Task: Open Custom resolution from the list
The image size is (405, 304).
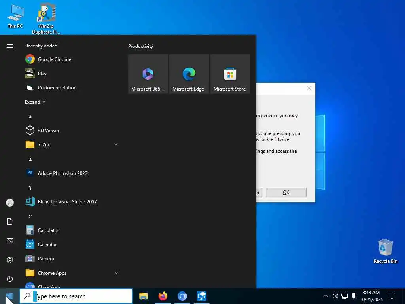Action: coord(72,88)
